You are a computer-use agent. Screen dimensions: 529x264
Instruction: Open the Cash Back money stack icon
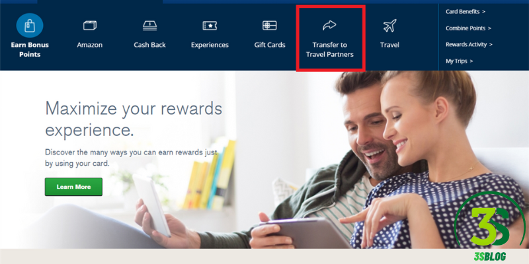150,26
